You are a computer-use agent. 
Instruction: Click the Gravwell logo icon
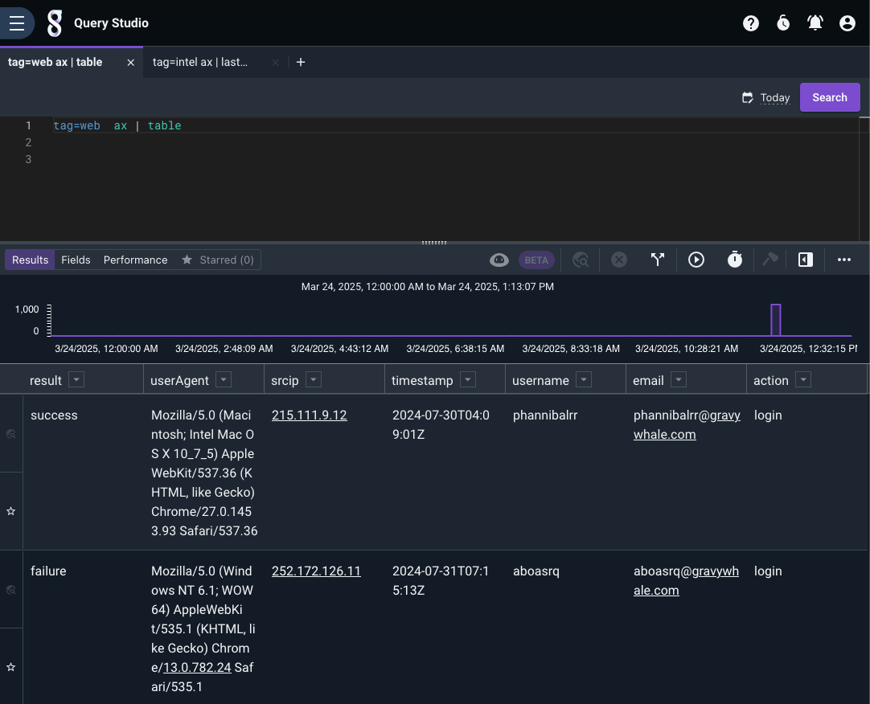[x=55, y=23]
